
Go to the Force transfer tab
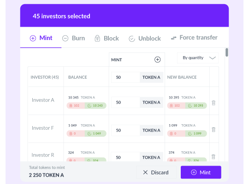(194, 38)
